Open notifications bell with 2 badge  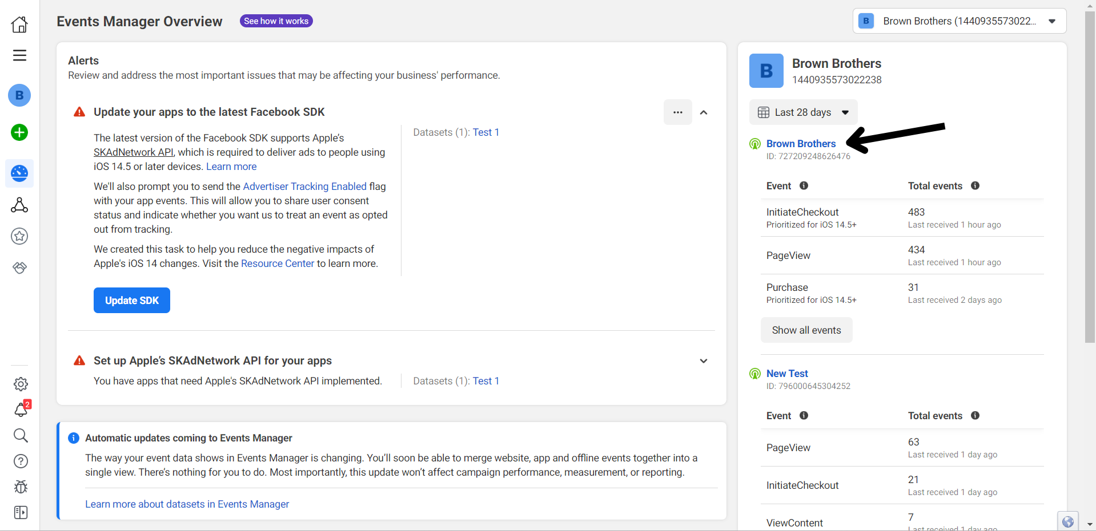click(x=22, y=409)
